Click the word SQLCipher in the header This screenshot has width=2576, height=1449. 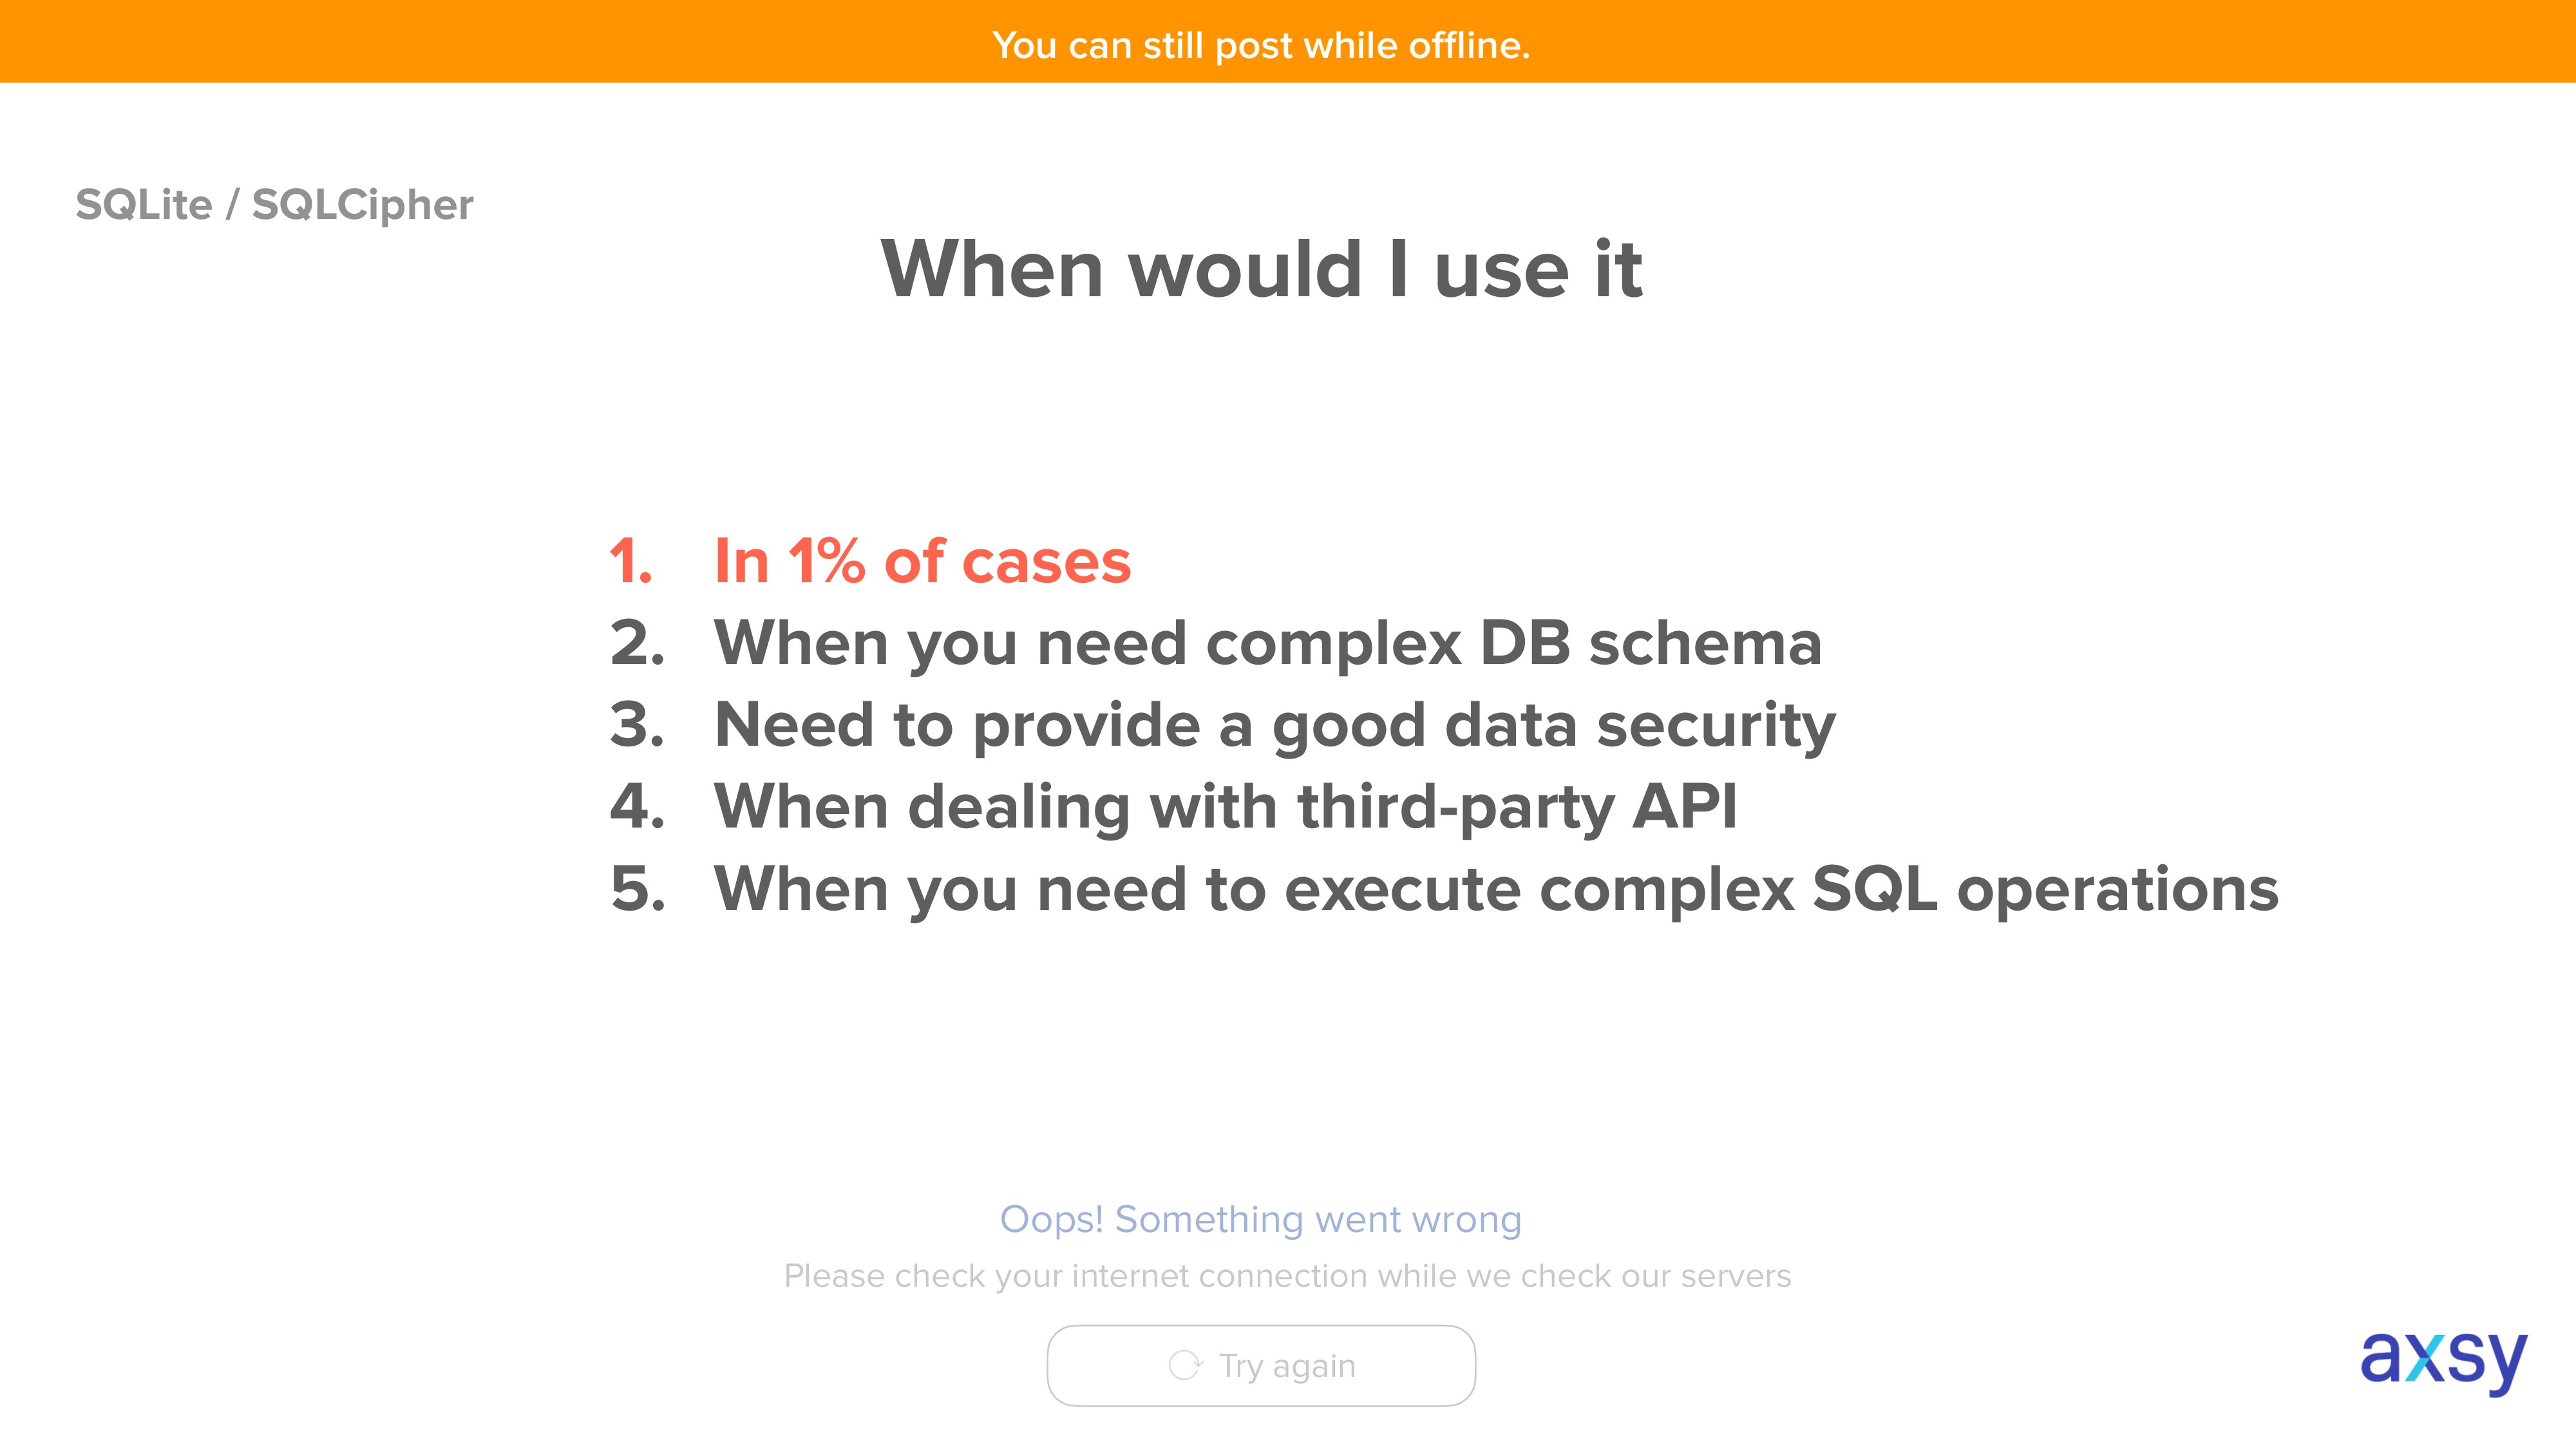click(363, 205)
